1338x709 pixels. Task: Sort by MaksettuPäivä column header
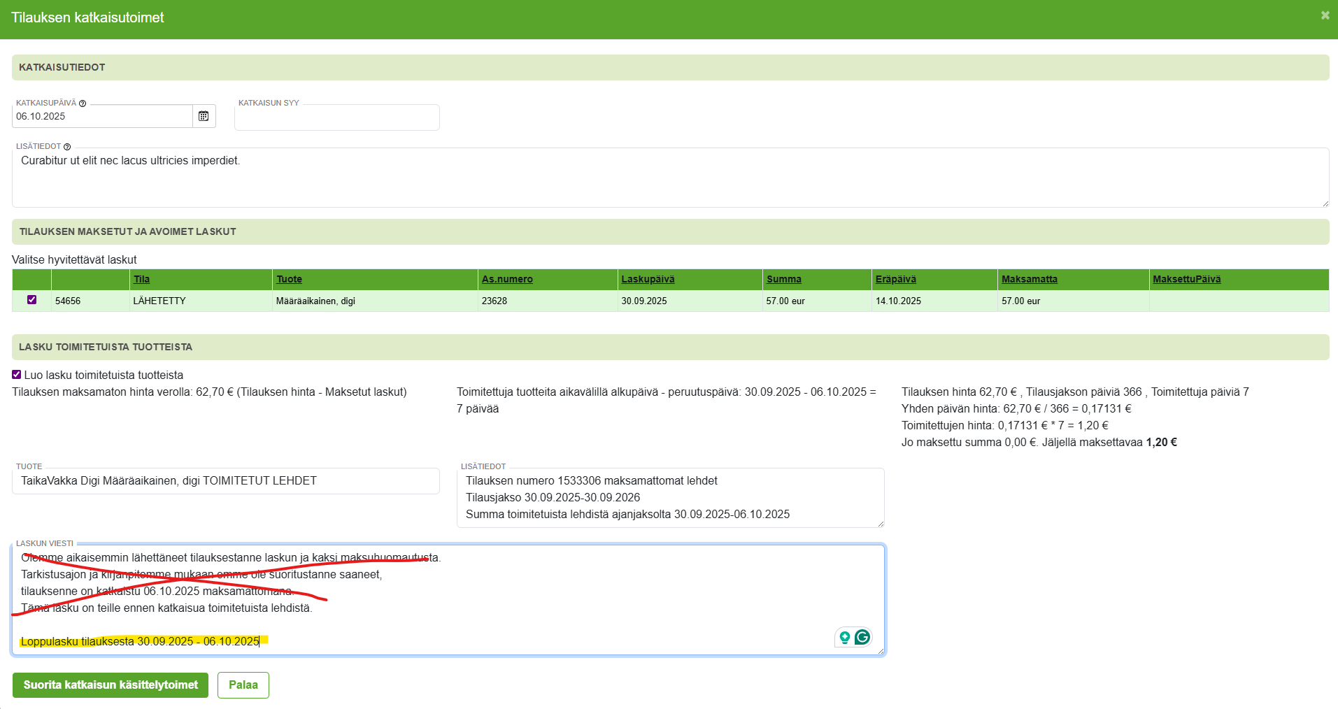1186,279
